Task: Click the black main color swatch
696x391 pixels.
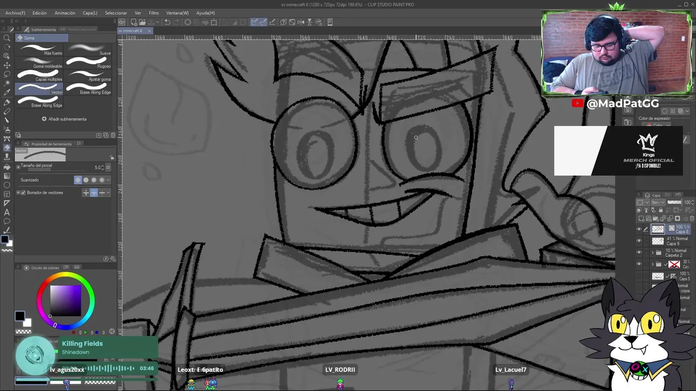Action: tap(20, 316)
